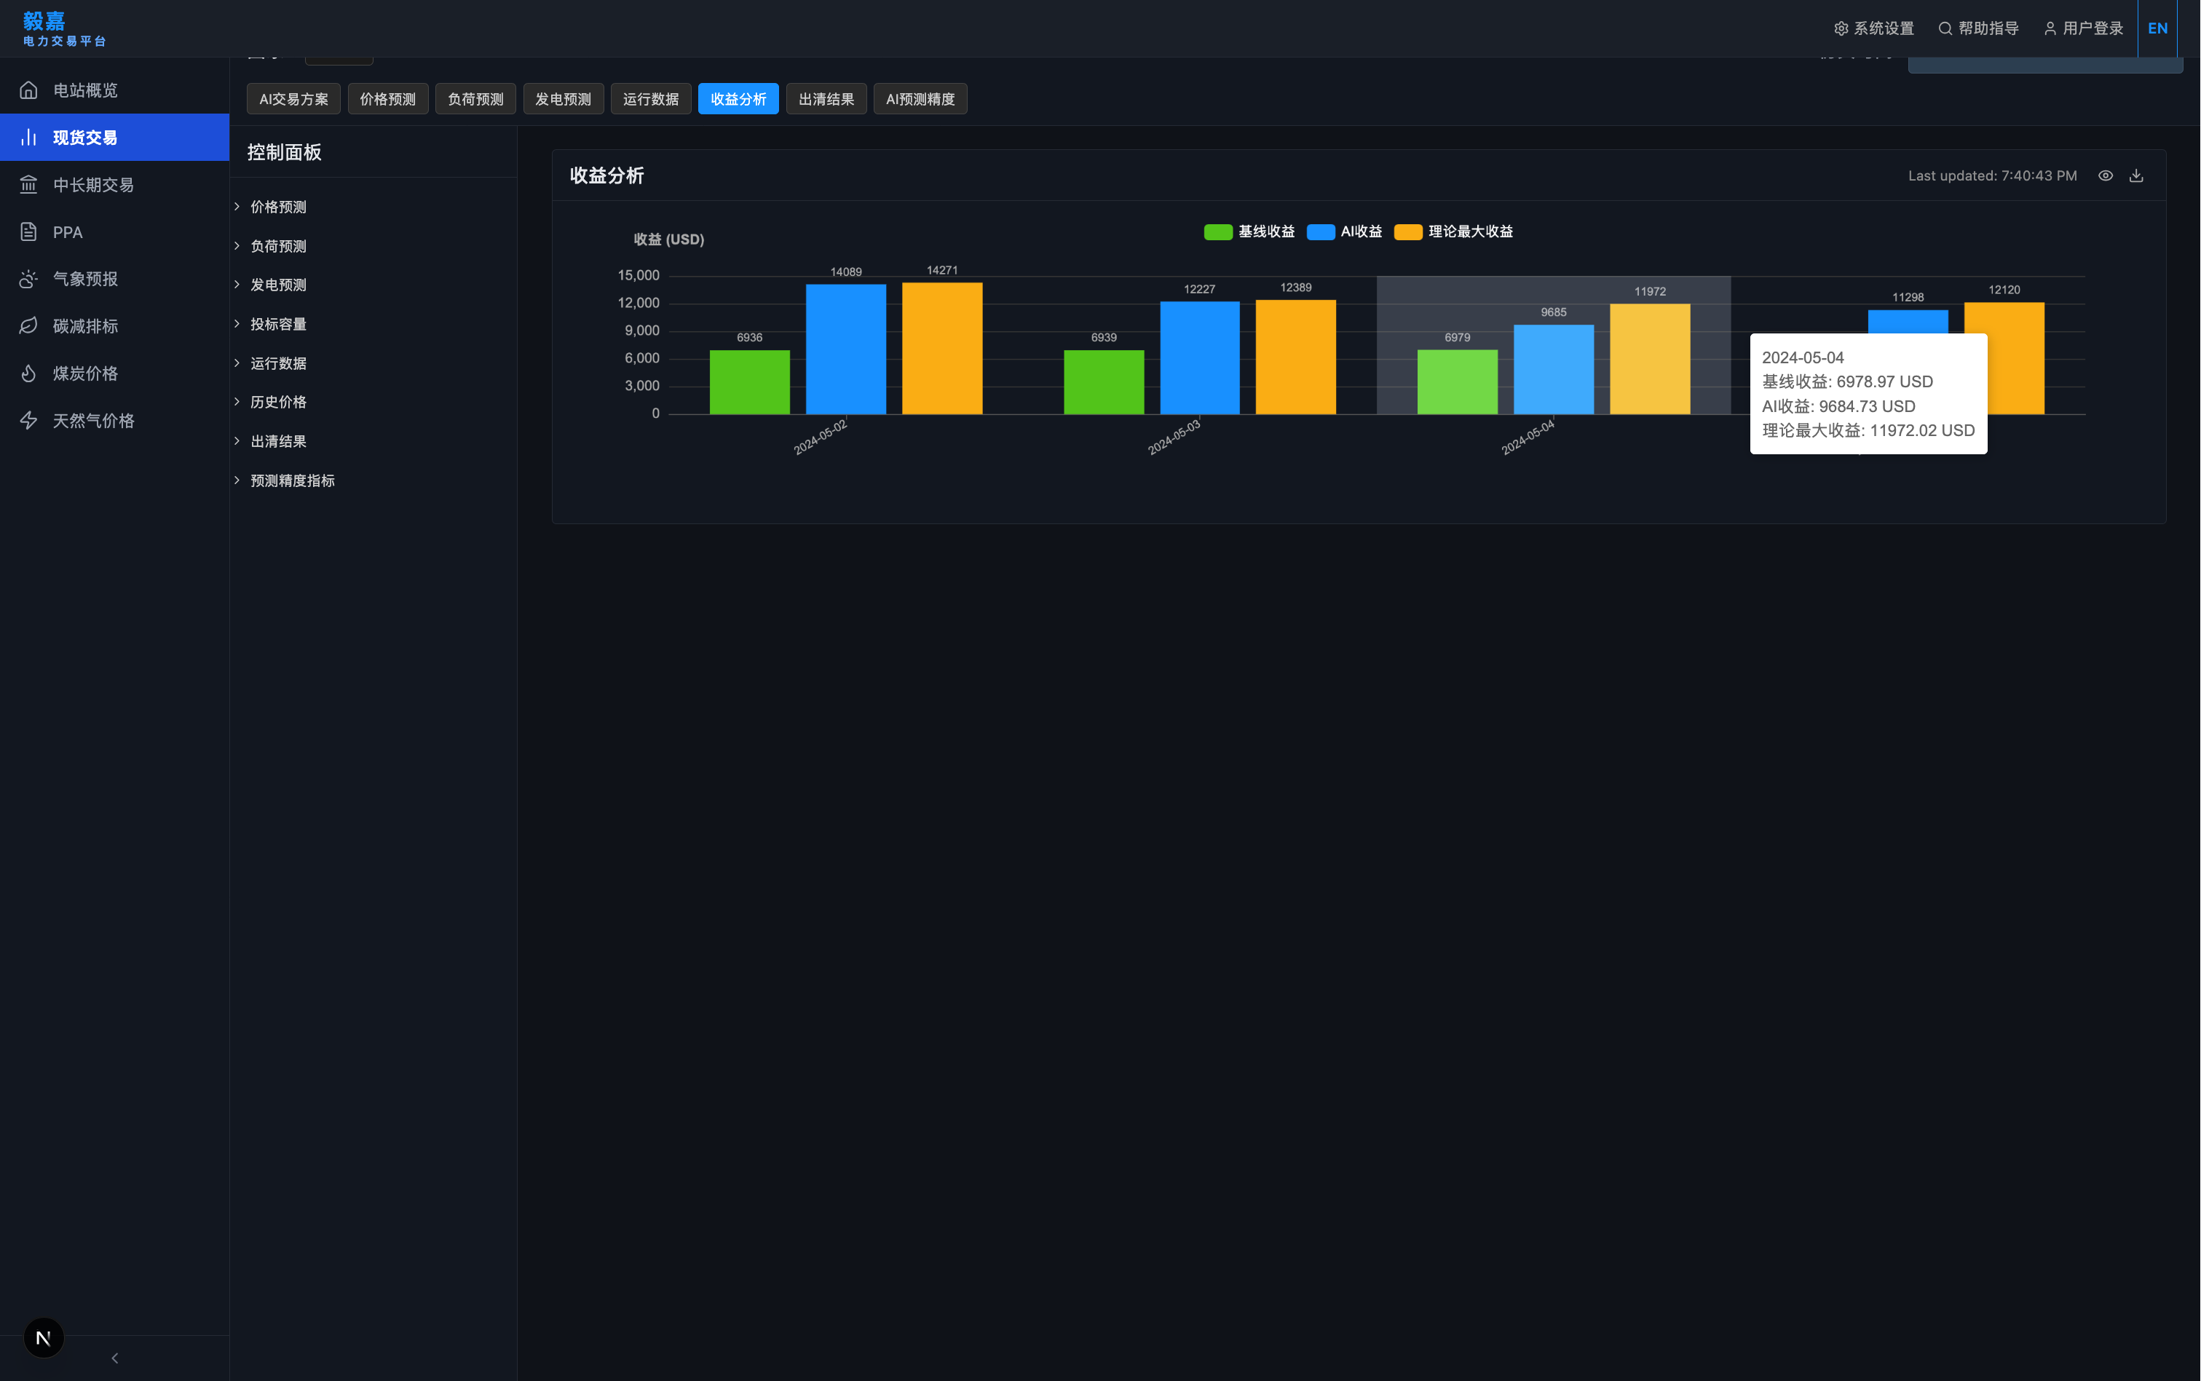This screenshot has width=2201, height=1381.
Task: Click the 现货交易 bar chart icon
Action: 28,137
